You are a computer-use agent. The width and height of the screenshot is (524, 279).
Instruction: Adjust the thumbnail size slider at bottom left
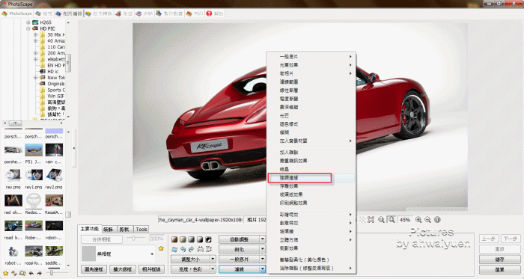(x=52, y=273)
